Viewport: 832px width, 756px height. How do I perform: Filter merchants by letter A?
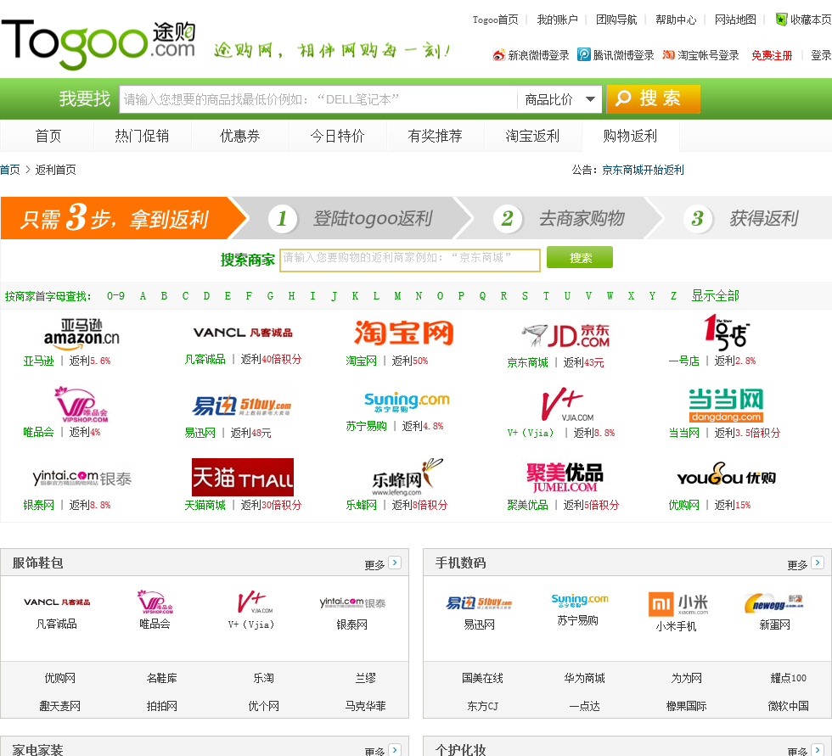[143, 296]
